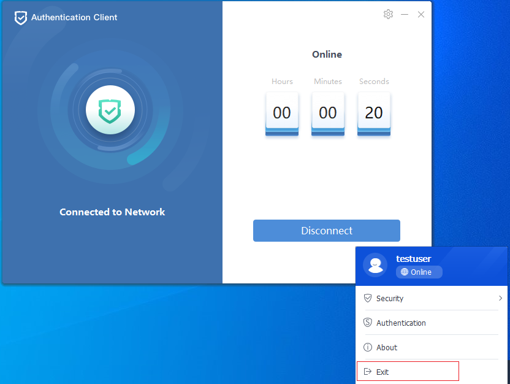The height and width of the screenshot is (384, 510).
Task: Click the exit arrow icon
Action: pyautogui.click(x=368, y=372)
